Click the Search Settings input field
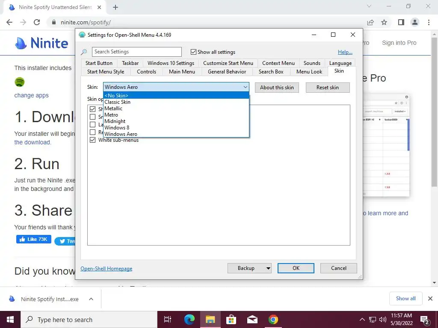 click(x=137, y=52)
